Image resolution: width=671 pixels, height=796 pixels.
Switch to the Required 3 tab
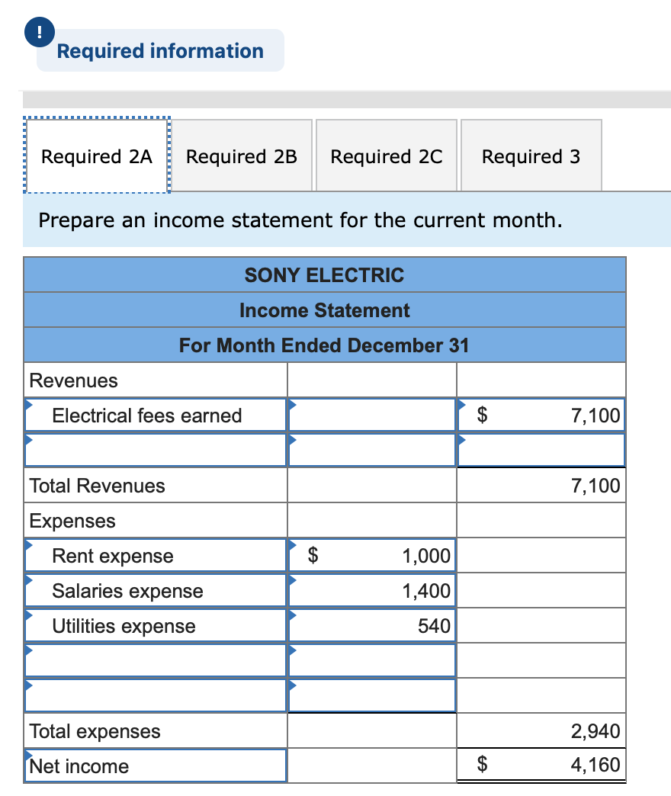click(x=531, y=156)
